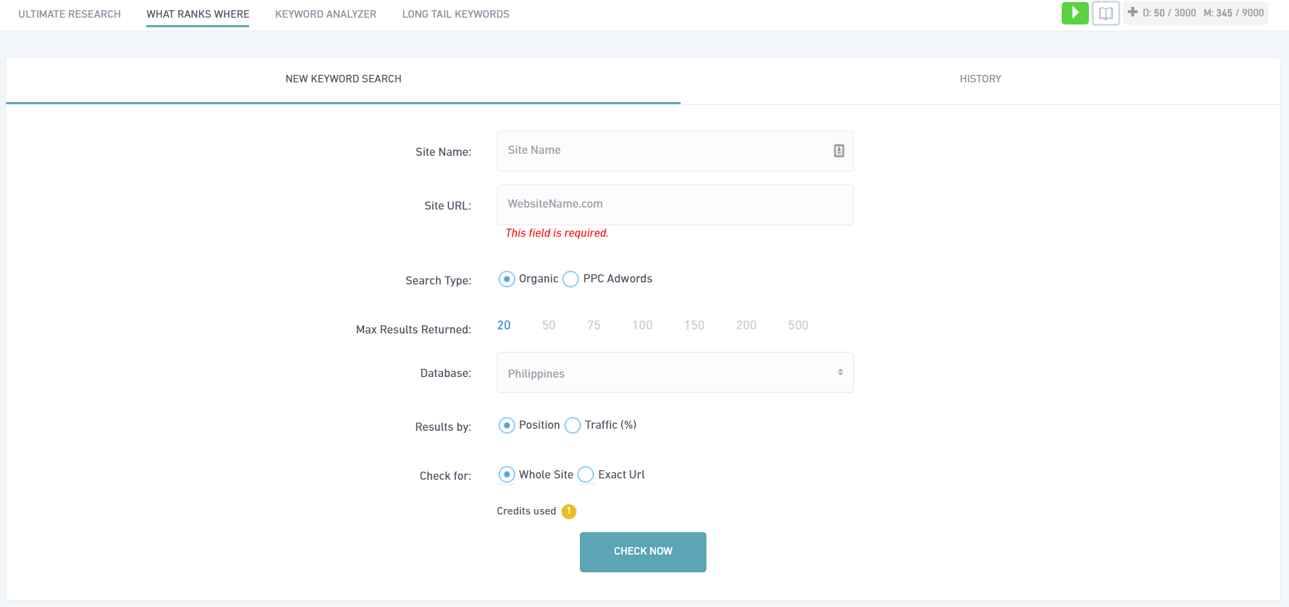Select the Whole Site radio button

point(506,475)
